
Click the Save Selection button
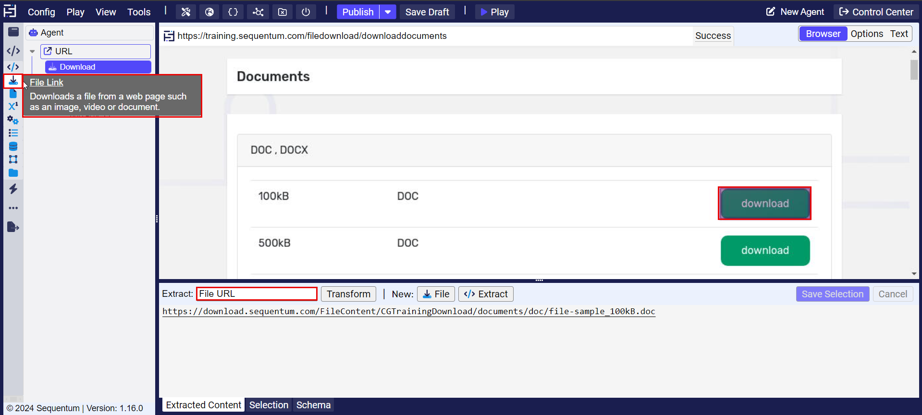(833, 294)
